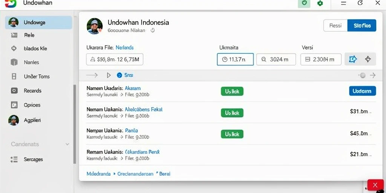This screenshot has height=193, width=386.
Task: Click the box icon beside Nanles
Action: [x=14, y=62]
